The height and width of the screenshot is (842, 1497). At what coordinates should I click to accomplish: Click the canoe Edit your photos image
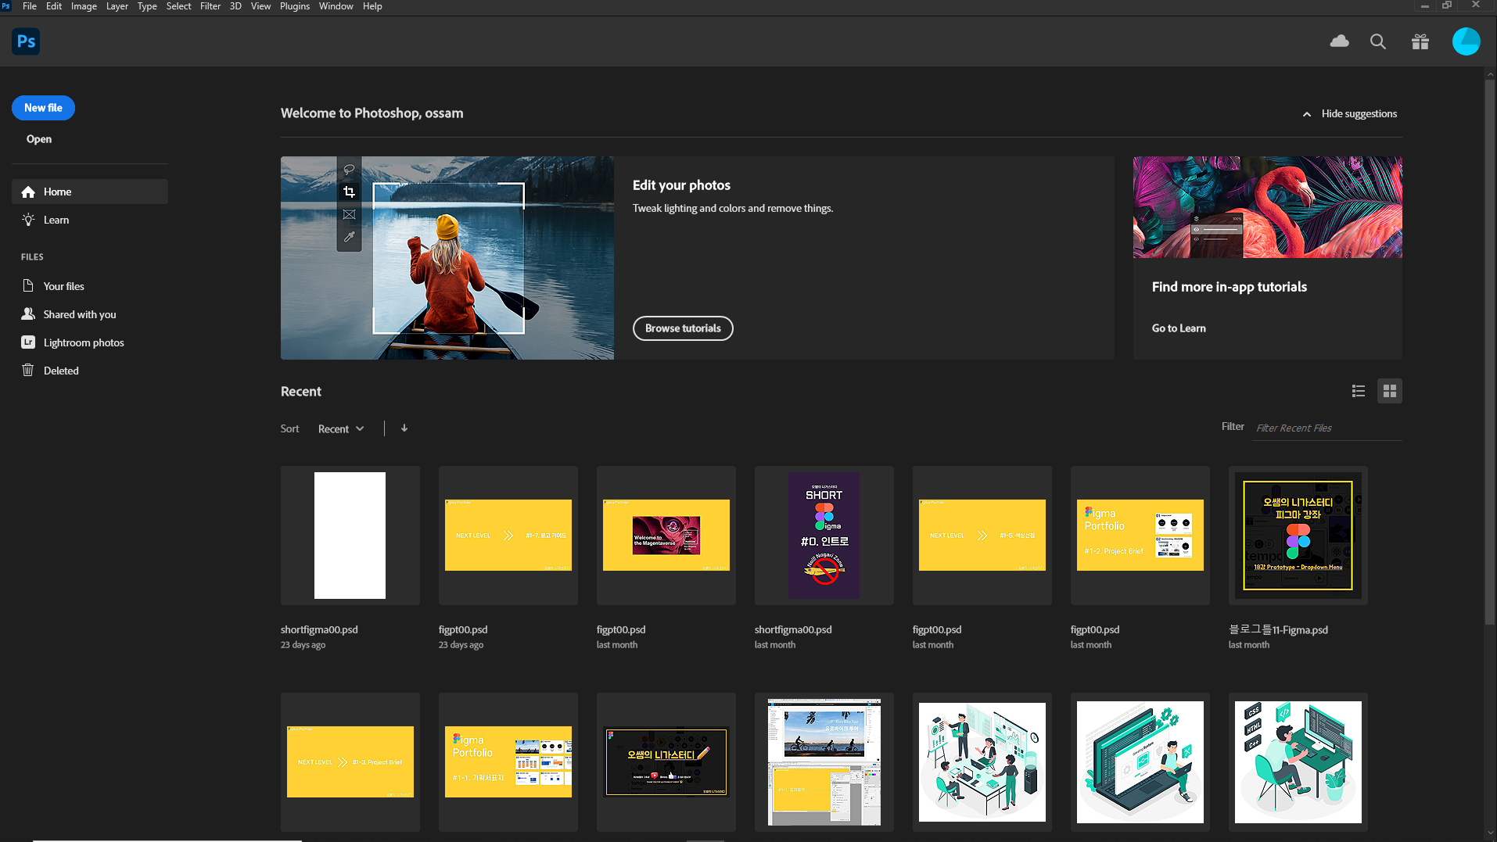(x=447, y=258)
